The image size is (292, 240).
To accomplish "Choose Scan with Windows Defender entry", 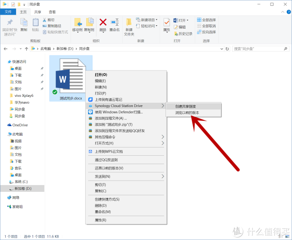I will coord(126,112).
